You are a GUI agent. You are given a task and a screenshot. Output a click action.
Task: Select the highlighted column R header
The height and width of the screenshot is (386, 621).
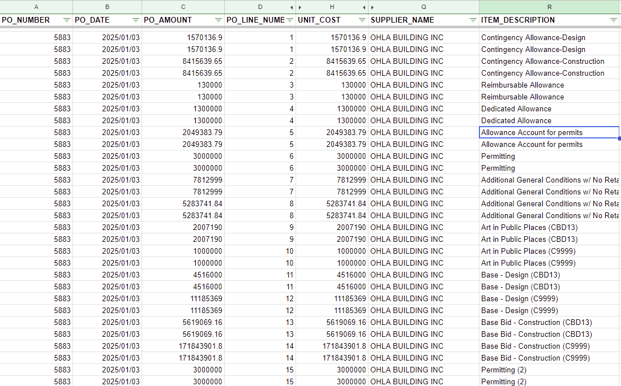549,7
